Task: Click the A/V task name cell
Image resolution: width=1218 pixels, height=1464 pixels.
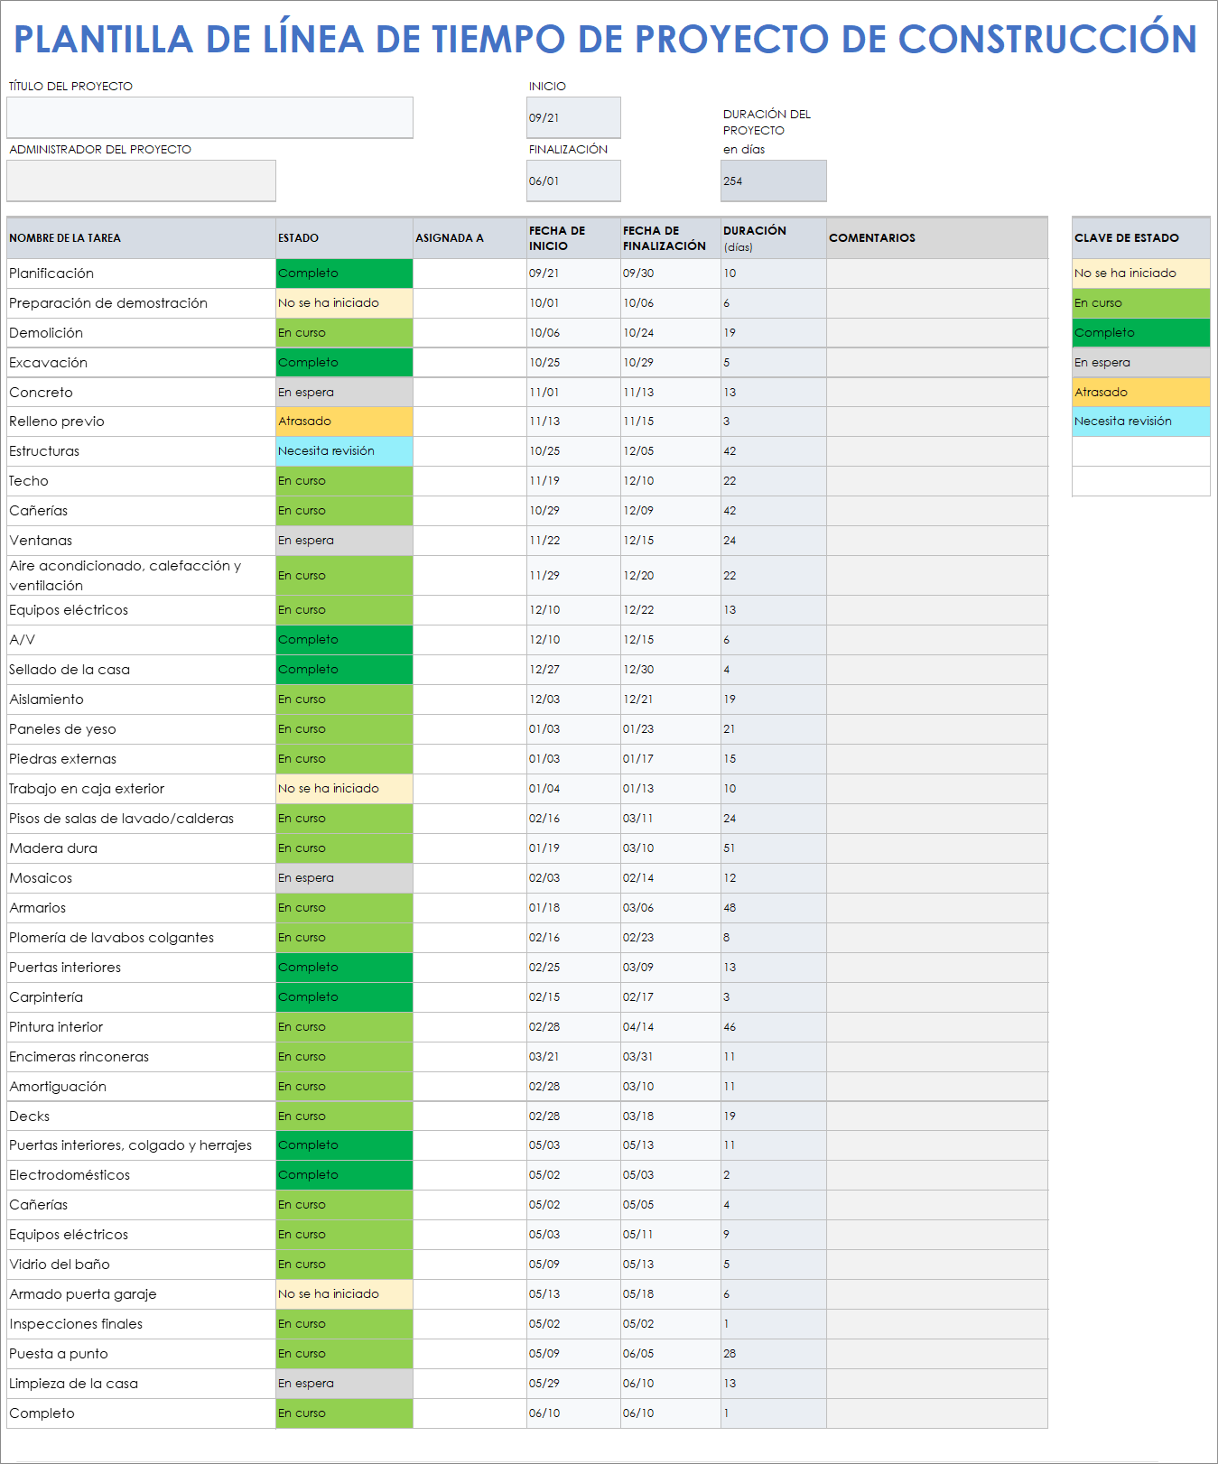Action: point(141,640)
